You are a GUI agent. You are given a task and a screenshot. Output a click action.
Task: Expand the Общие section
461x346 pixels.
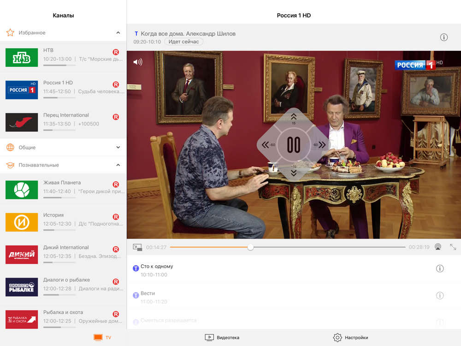point(118,148)
